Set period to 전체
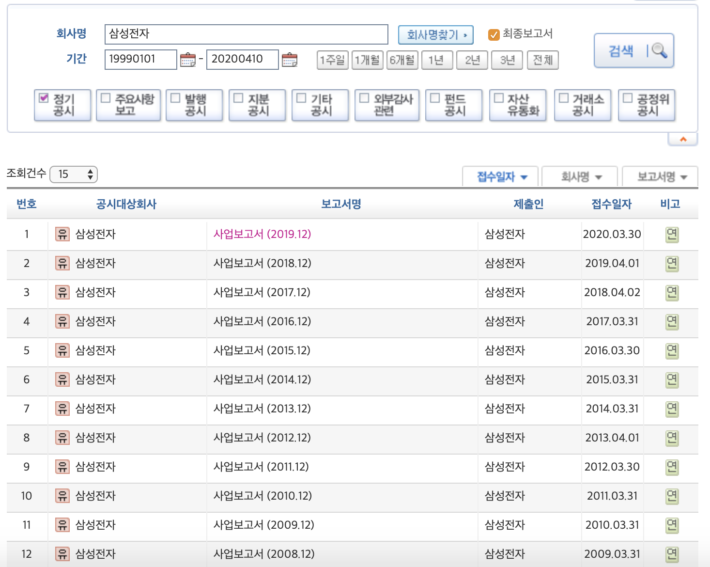 543,60
